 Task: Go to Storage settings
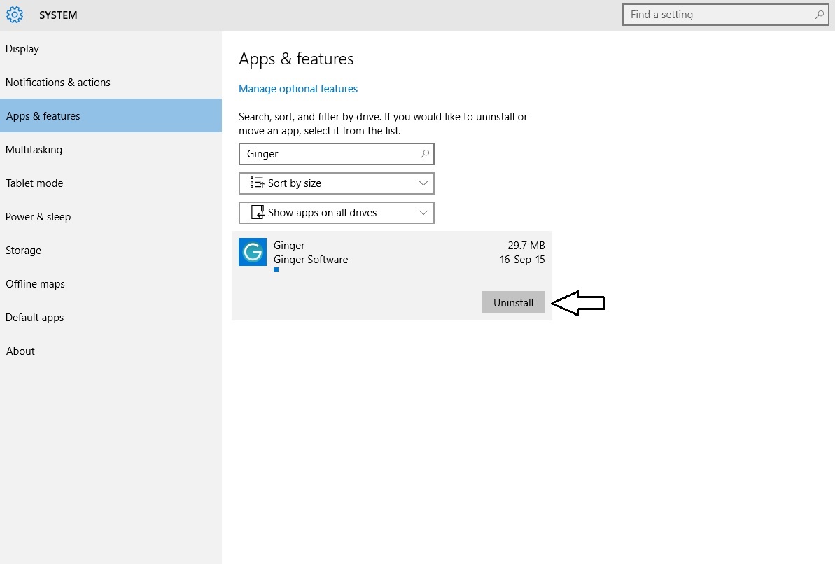click(x=111, y=251)
